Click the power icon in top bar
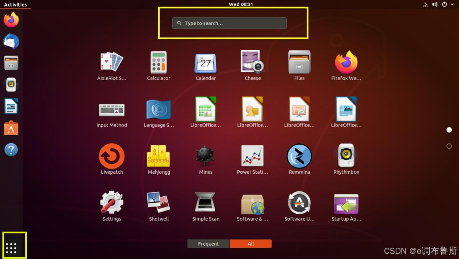Image resolution: width=459 pixels, height=259 pixels. click(x=445, y=4)
